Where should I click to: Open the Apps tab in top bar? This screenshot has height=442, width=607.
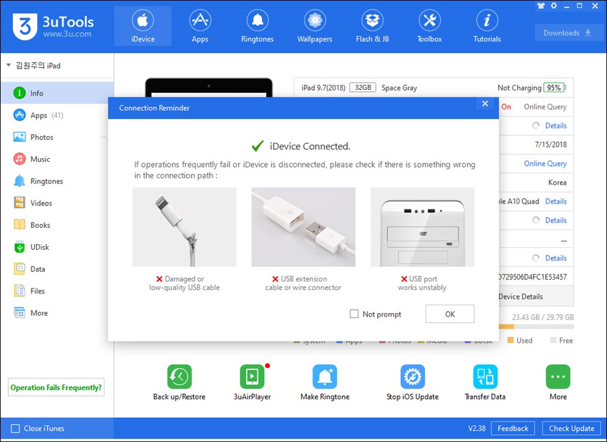(x=200, y=27)
